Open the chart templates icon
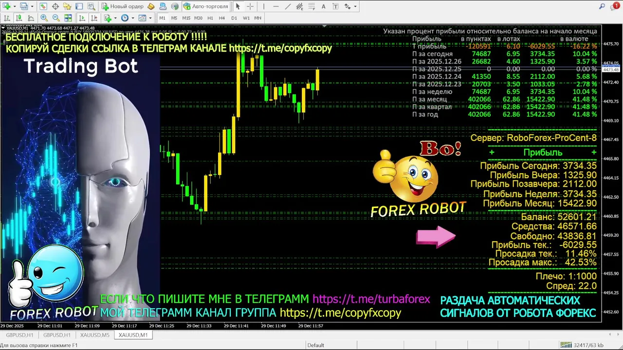 click(142, 18)
